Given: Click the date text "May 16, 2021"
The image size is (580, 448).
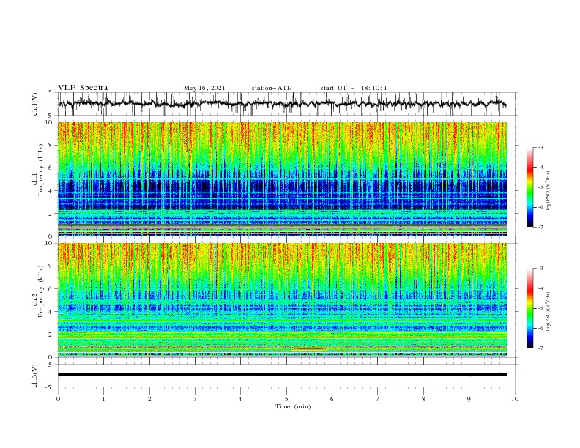Looking at the screenshot, I should pyautogui.click(x=204, y=88).
